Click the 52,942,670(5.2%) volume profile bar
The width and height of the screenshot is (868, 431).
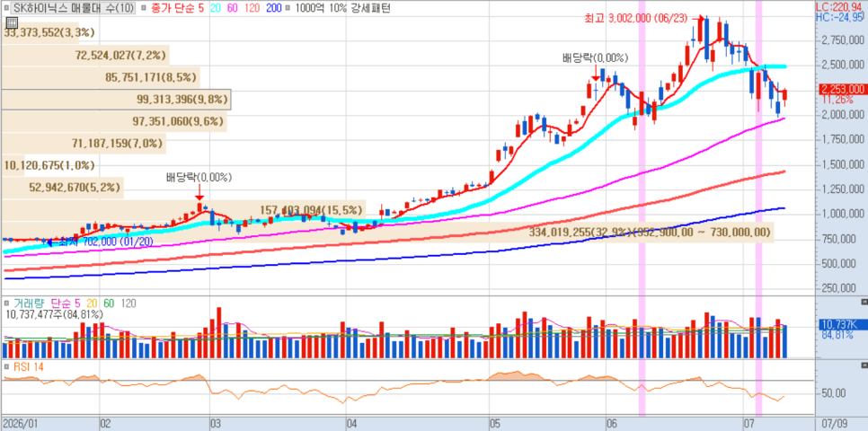(x=62, y=188)
